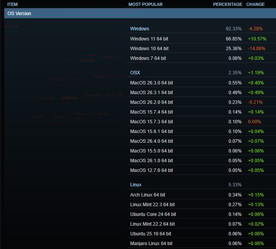
Task: Click the Windows 11 64 bit row
Action: pyautogui.click(x=202, y=39)
